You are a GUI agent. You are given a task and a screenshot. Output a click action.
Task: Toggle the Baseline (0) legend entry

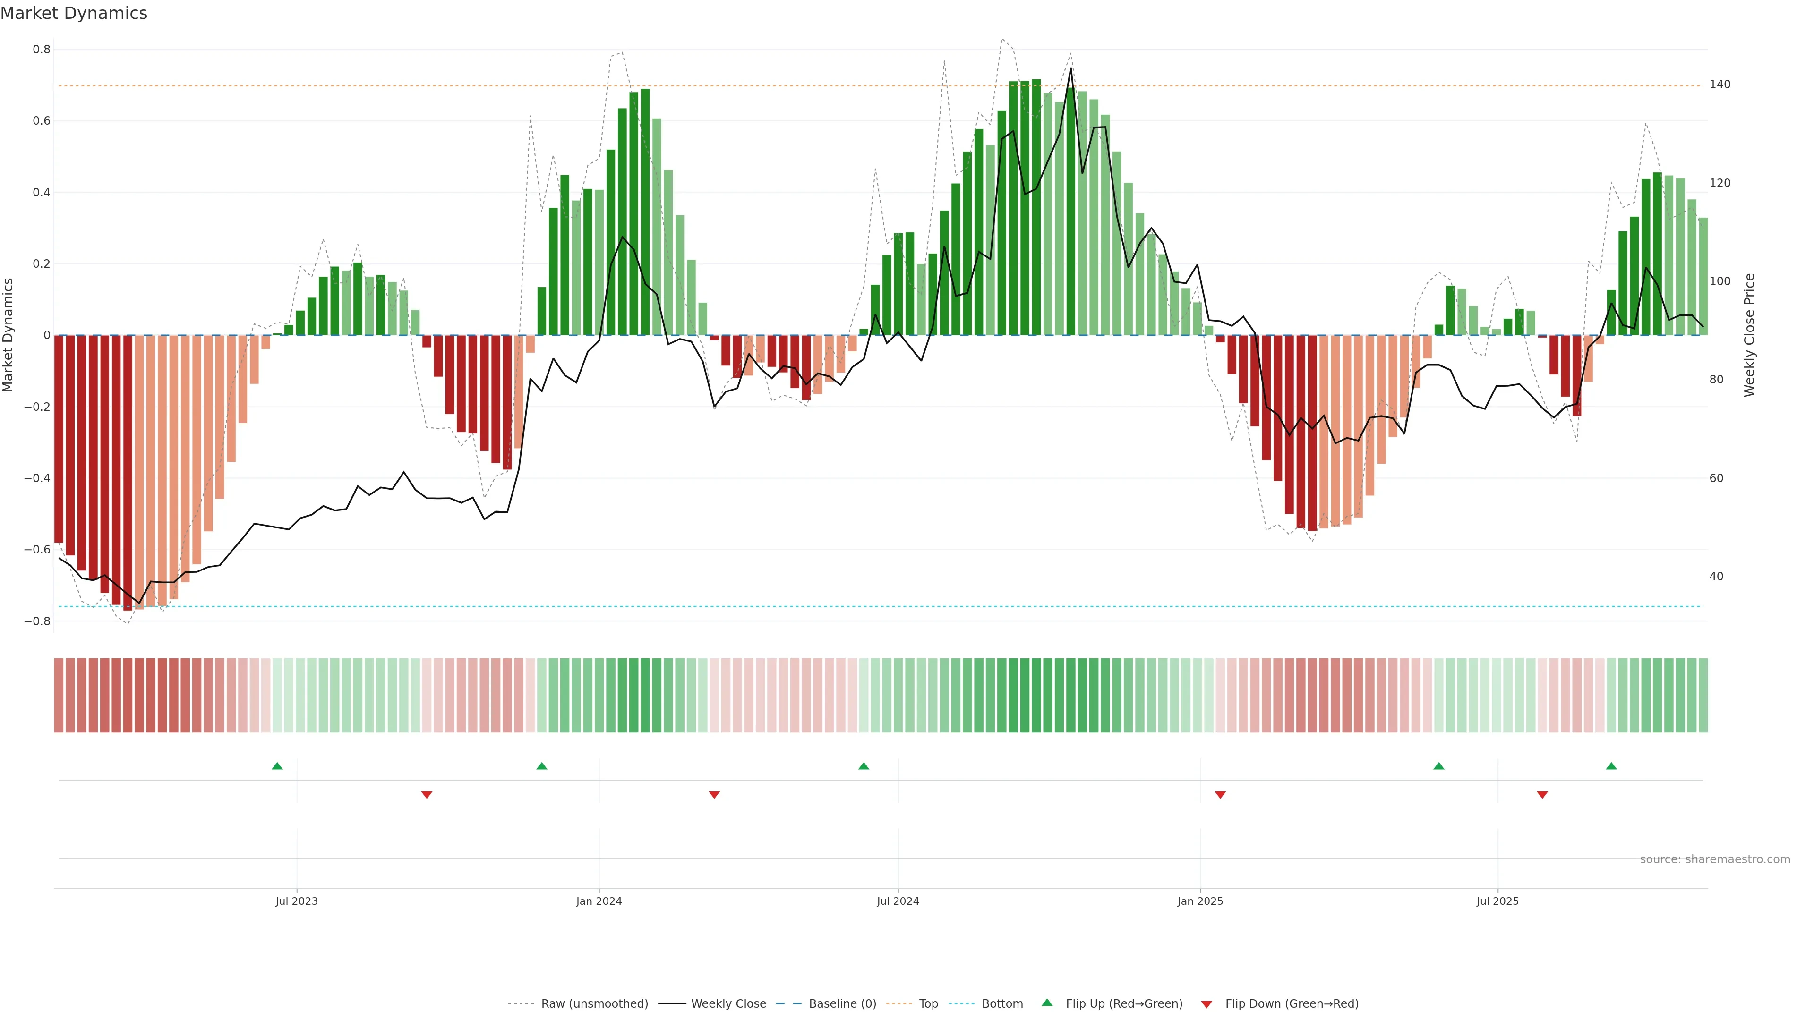point(842,1004)
